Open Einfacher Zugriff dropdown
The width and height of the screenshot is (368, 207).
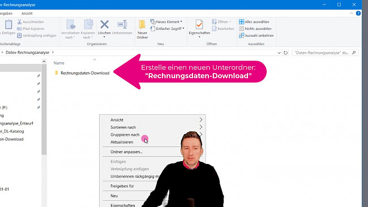click(x=167, y=29)
